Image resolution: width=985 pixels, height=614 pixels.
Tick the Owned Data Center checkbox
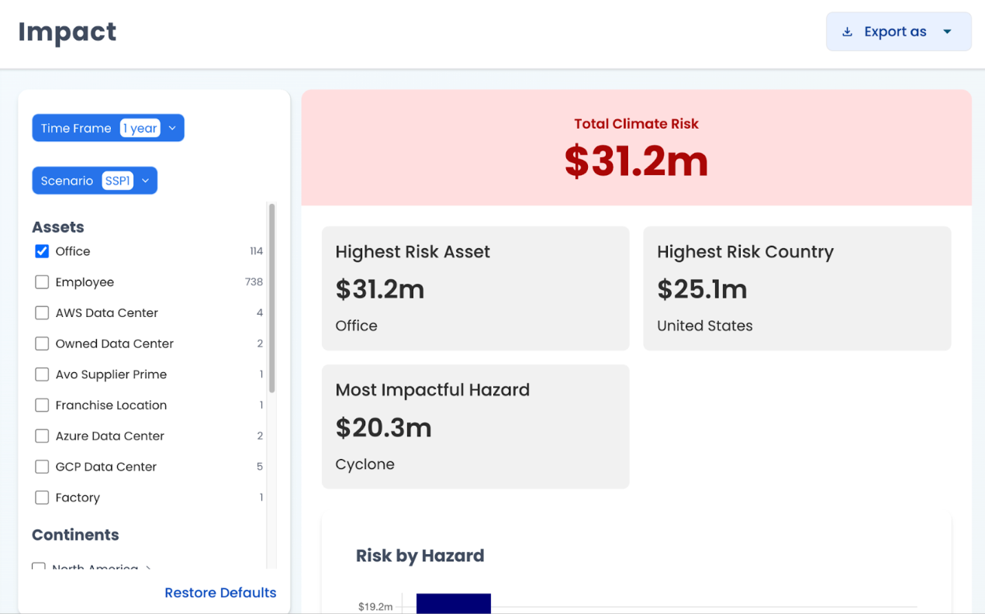pyautogui.click(x=42, y=343)
